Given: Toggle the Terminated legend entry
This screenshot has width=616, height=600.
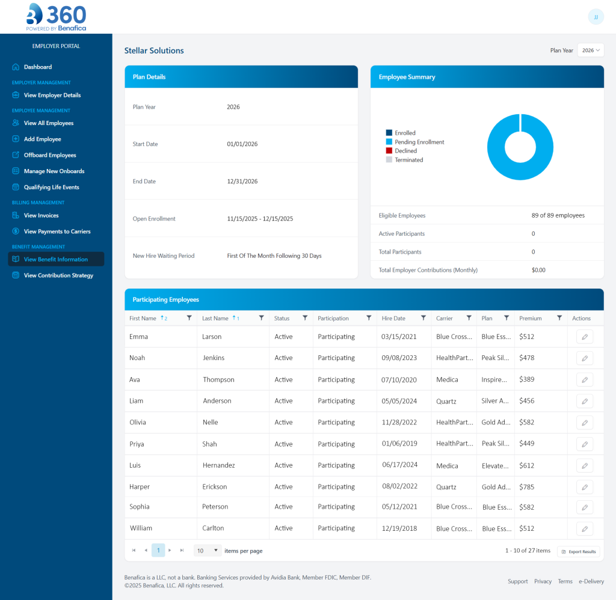Looking at the screenshot, I should [408, 160].
